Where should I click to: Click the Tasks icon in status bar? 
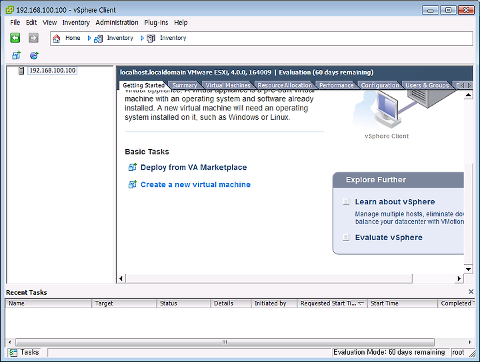pyautogui.click(x=13, y=353)
